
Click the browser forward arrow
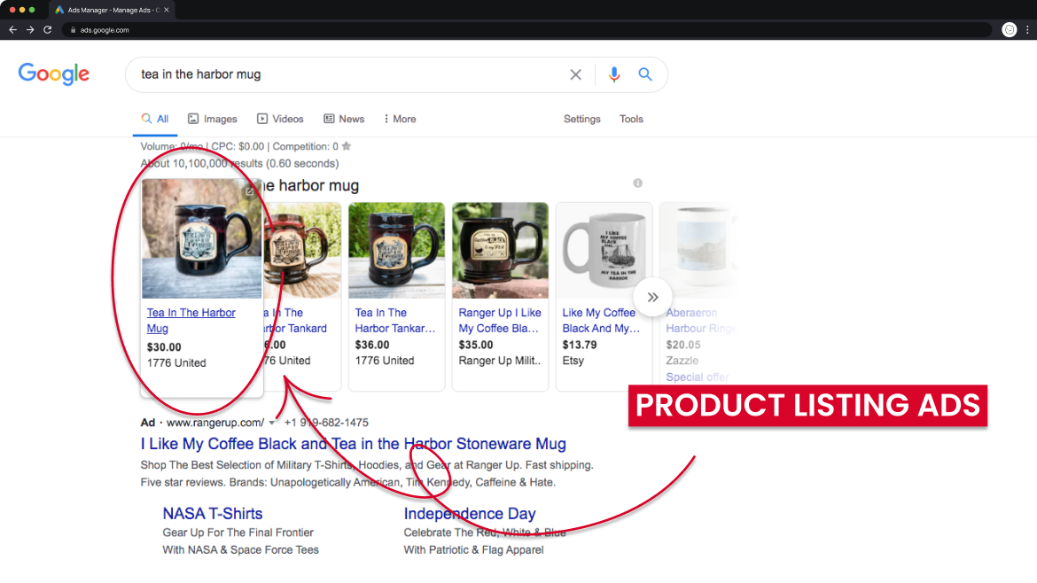click(30, 29)
